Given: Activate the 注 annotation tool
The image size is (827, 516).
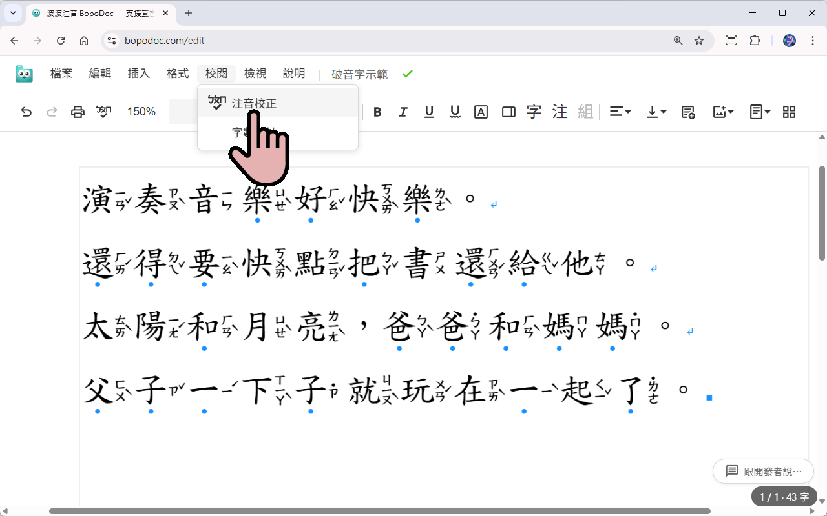Looking at the screenshot, I should tap(560, 112).
